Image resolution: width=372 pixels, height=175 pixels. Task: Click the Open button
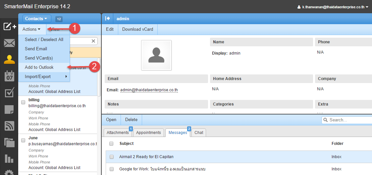(x=111, y=119)
